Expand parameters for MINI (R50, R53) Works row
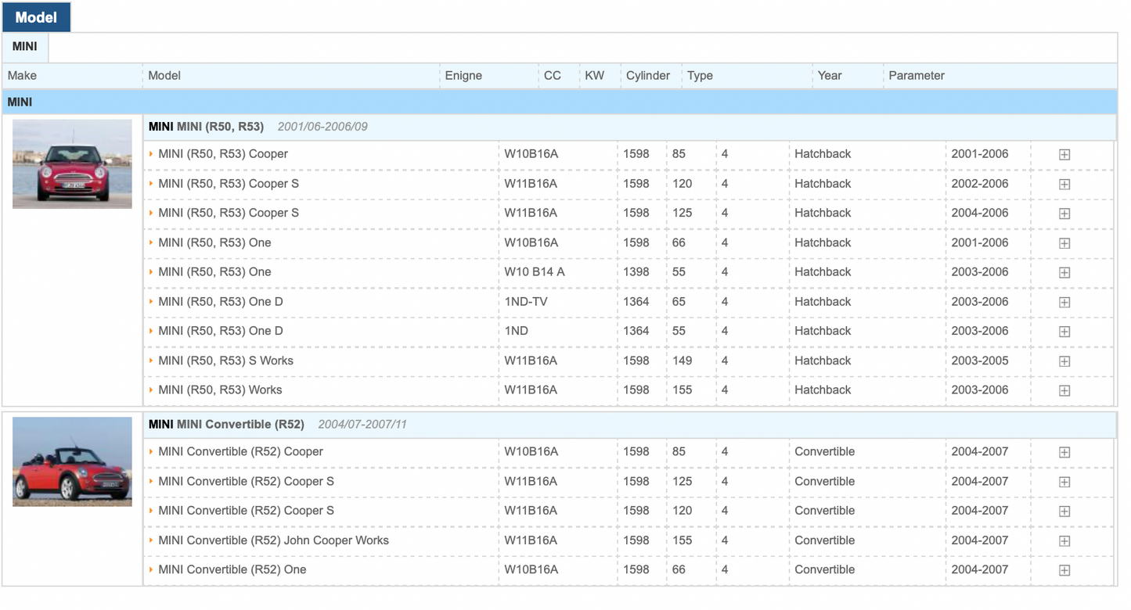 pos(1064,391)
